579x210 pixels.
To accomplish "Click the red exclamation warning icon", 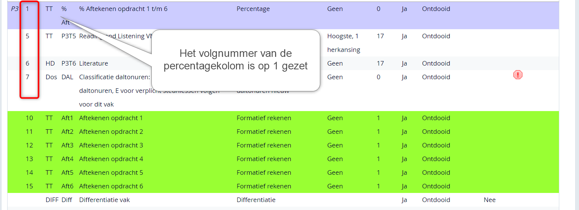I will [518, 75].
